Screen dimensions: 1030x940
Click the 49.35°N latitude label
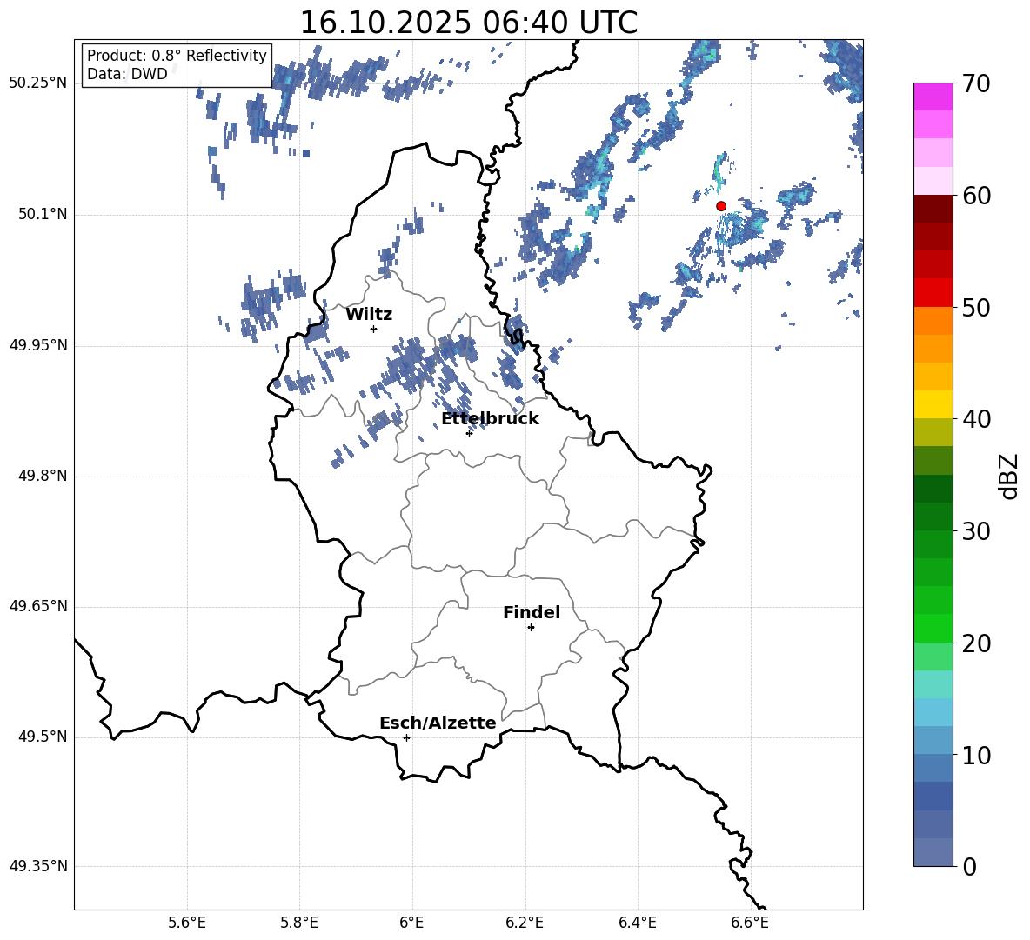(38, 866)
